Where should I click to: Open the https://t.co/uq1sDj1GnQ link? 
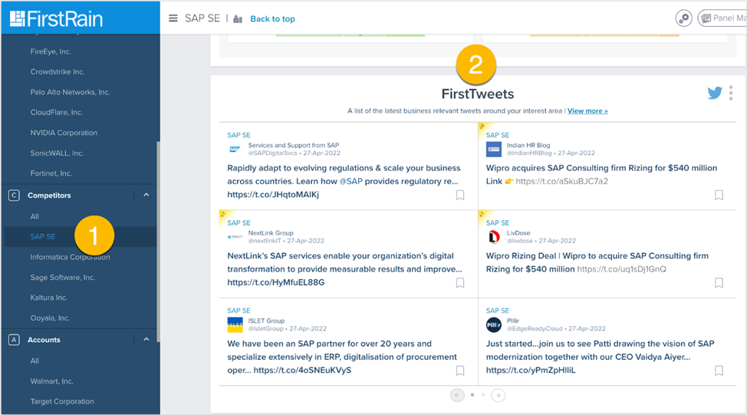[622, 268]
